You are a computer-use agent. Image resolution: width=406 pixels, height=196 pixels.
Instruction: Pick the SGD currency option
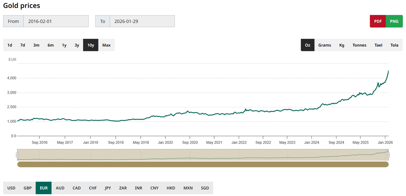[x=205, y=188]
